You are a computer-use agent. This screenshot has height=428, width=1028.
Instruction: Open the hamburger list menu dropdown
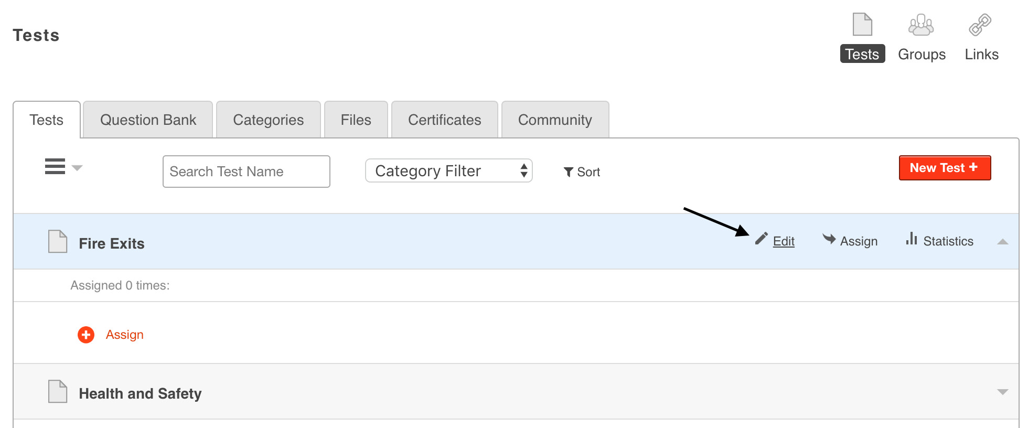[63, 167]
